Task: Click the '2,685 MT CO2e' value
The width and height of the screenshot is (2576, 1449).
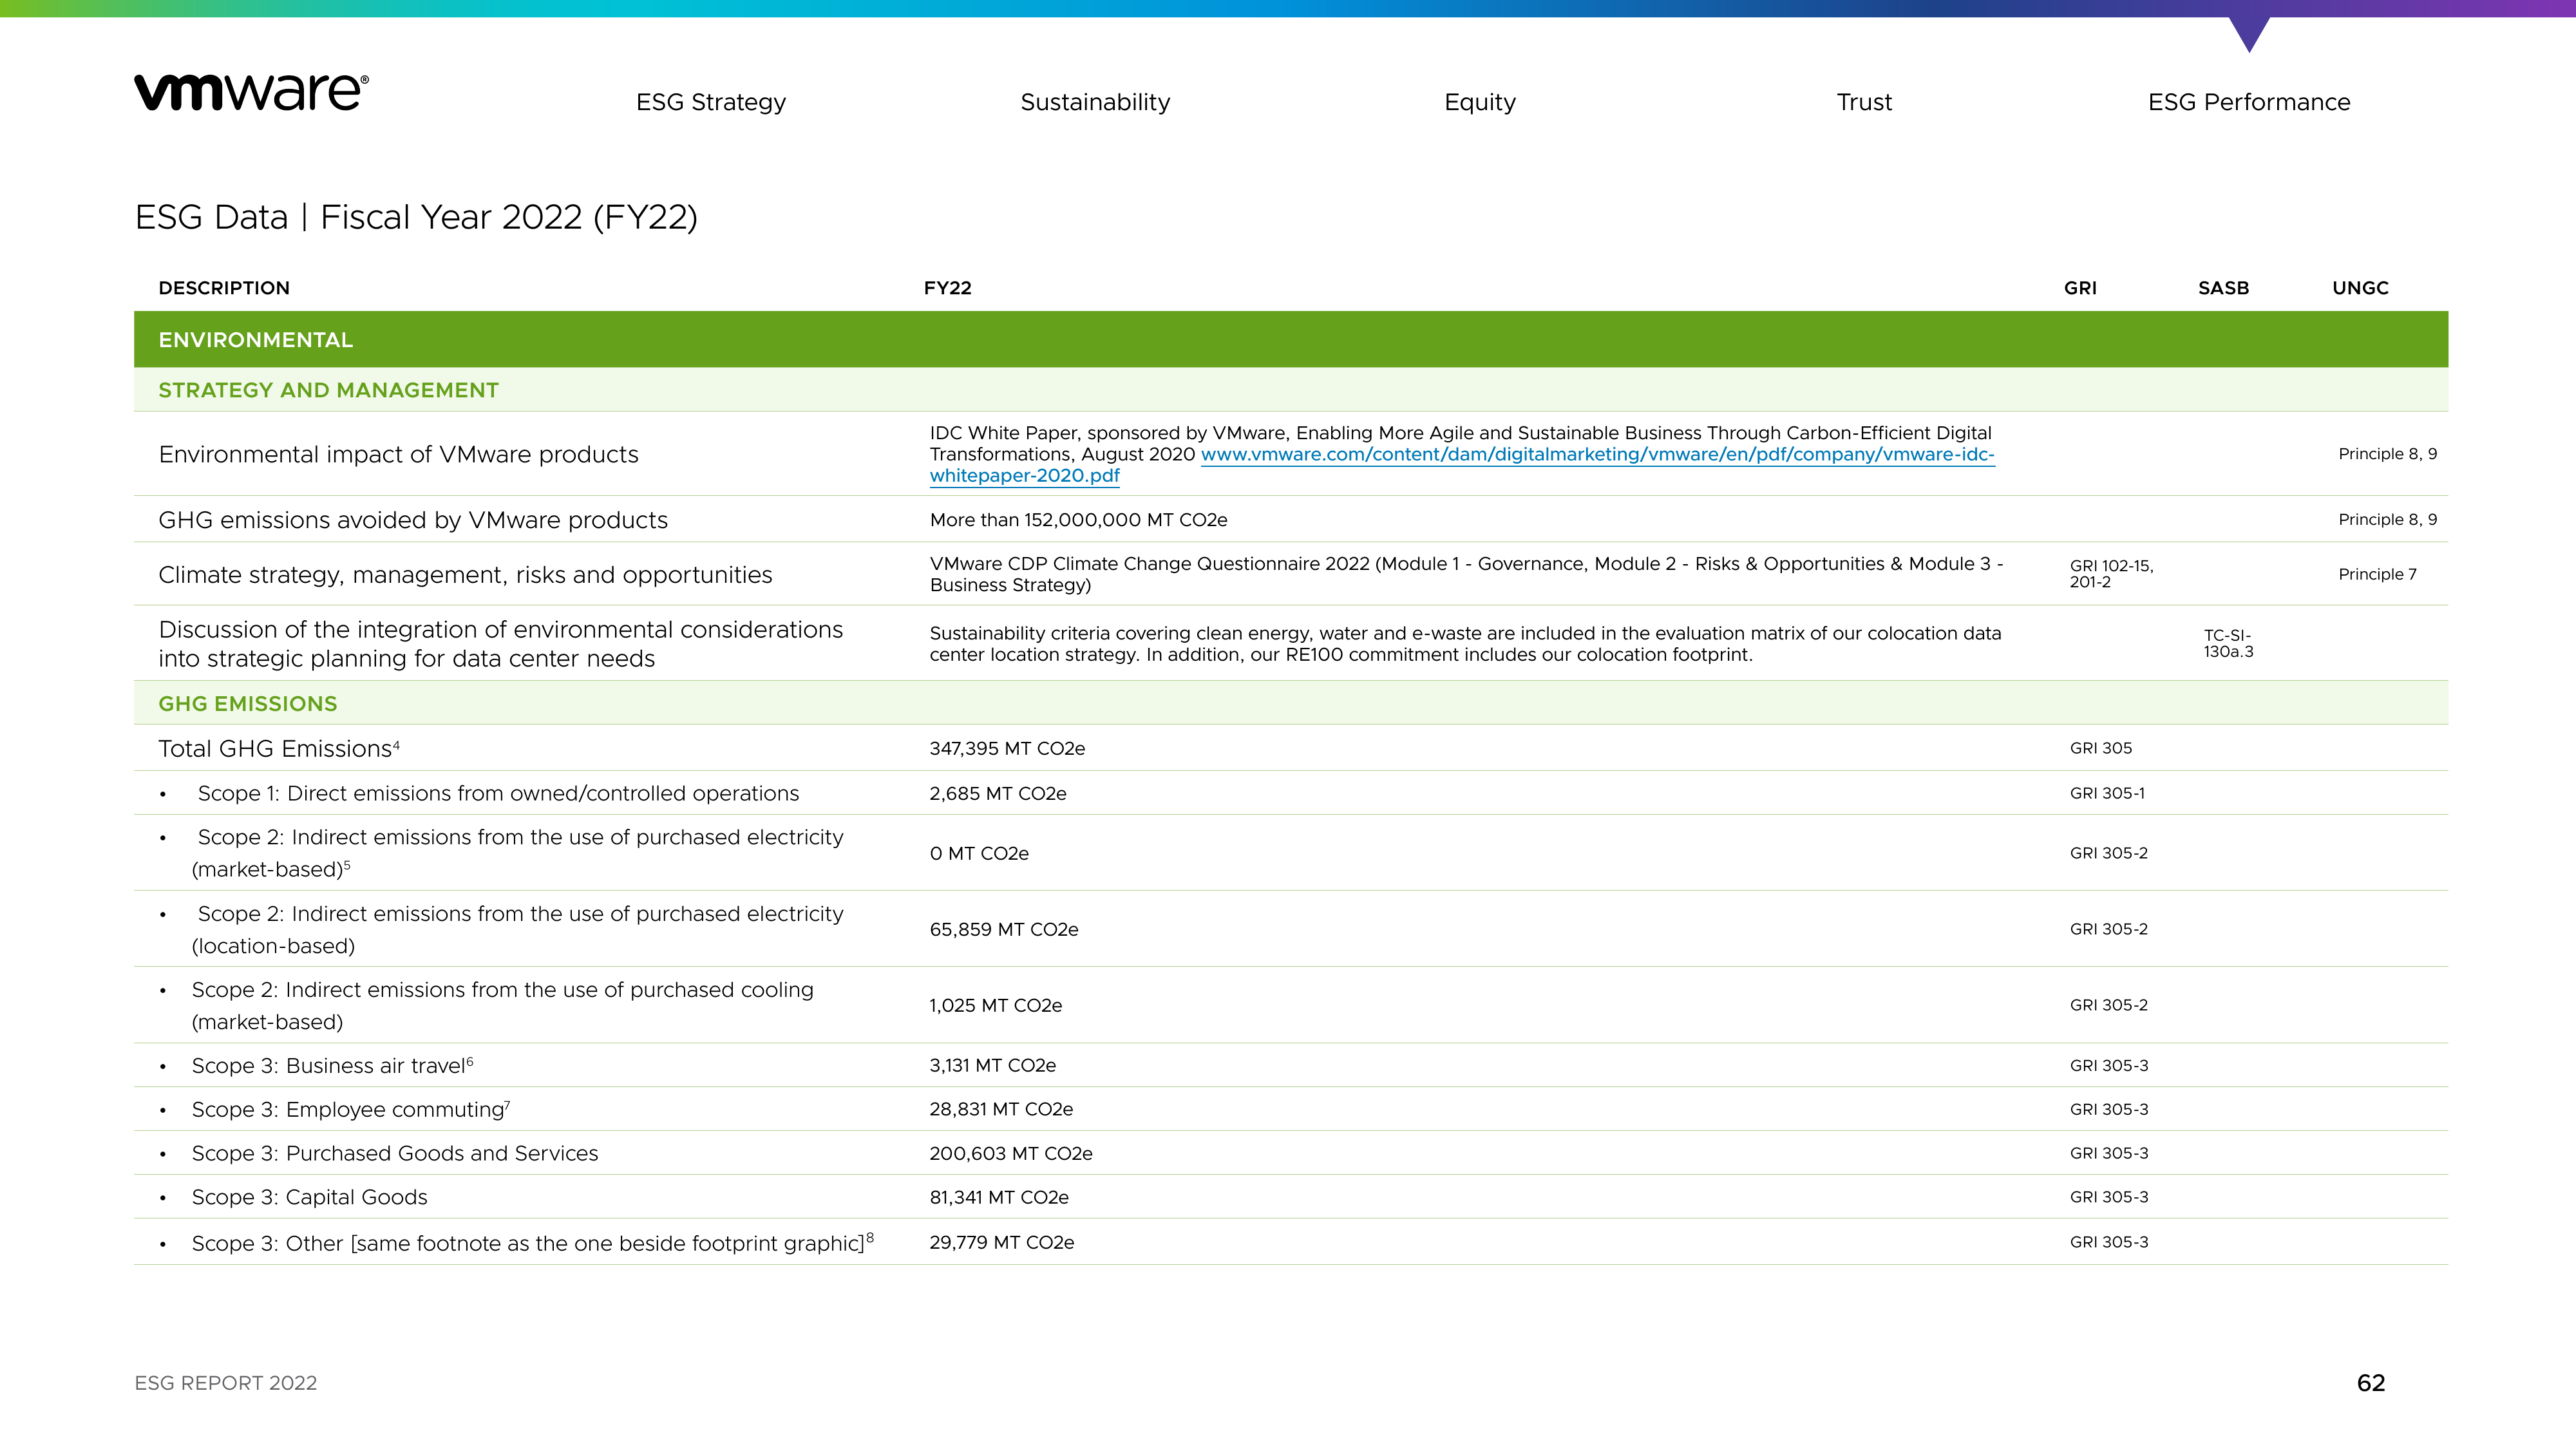Action: [x=998, y=794]
